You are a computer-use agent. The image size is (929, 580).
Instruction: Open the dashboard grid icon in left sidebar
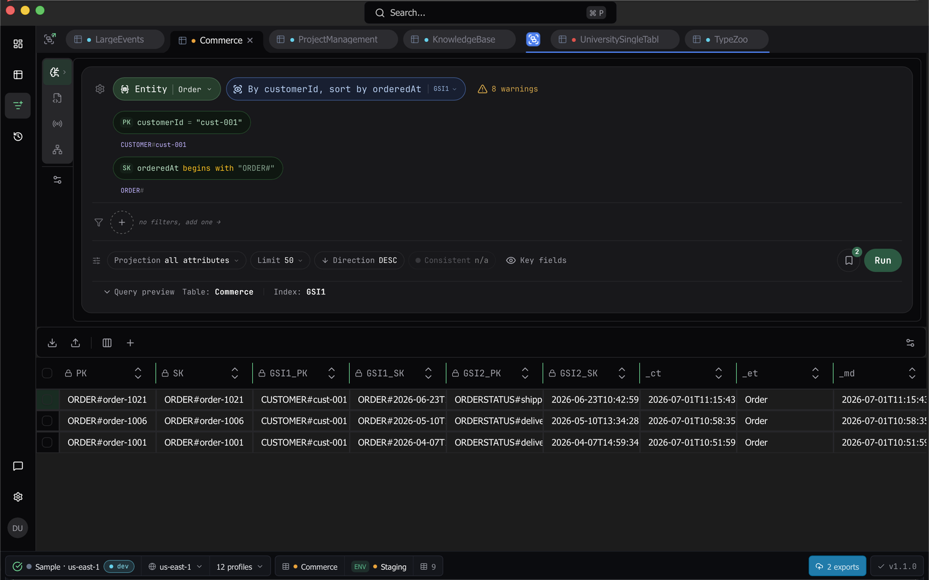(18, 44)
